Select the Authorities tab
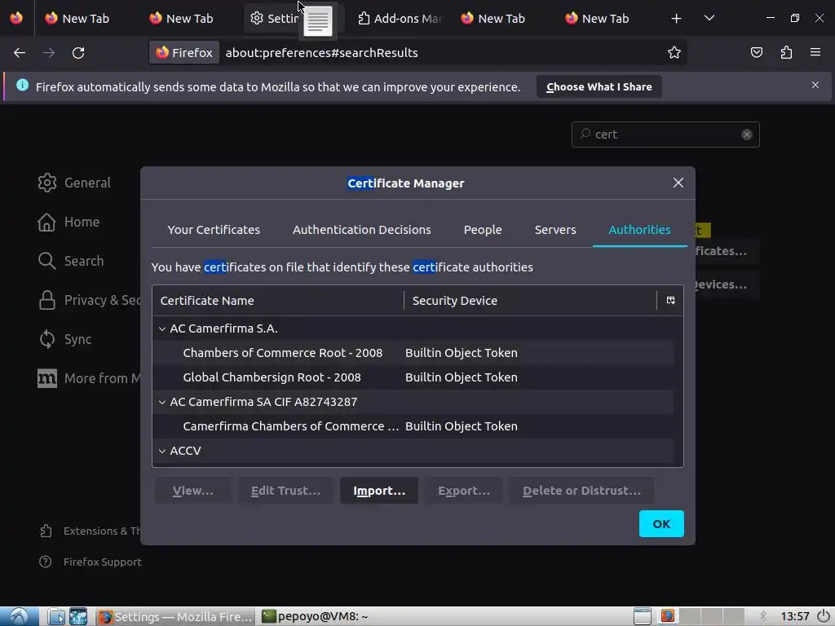The height and width of the screenshot is (626, 835). coord(639,229)
